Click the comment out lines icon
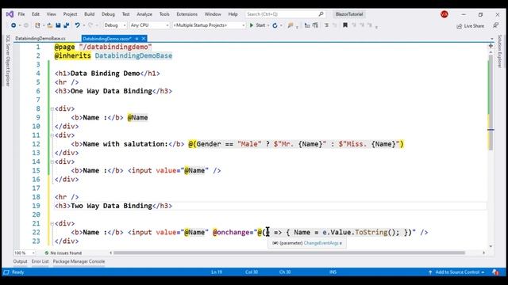508x285 pixels. tap(326, 25)
